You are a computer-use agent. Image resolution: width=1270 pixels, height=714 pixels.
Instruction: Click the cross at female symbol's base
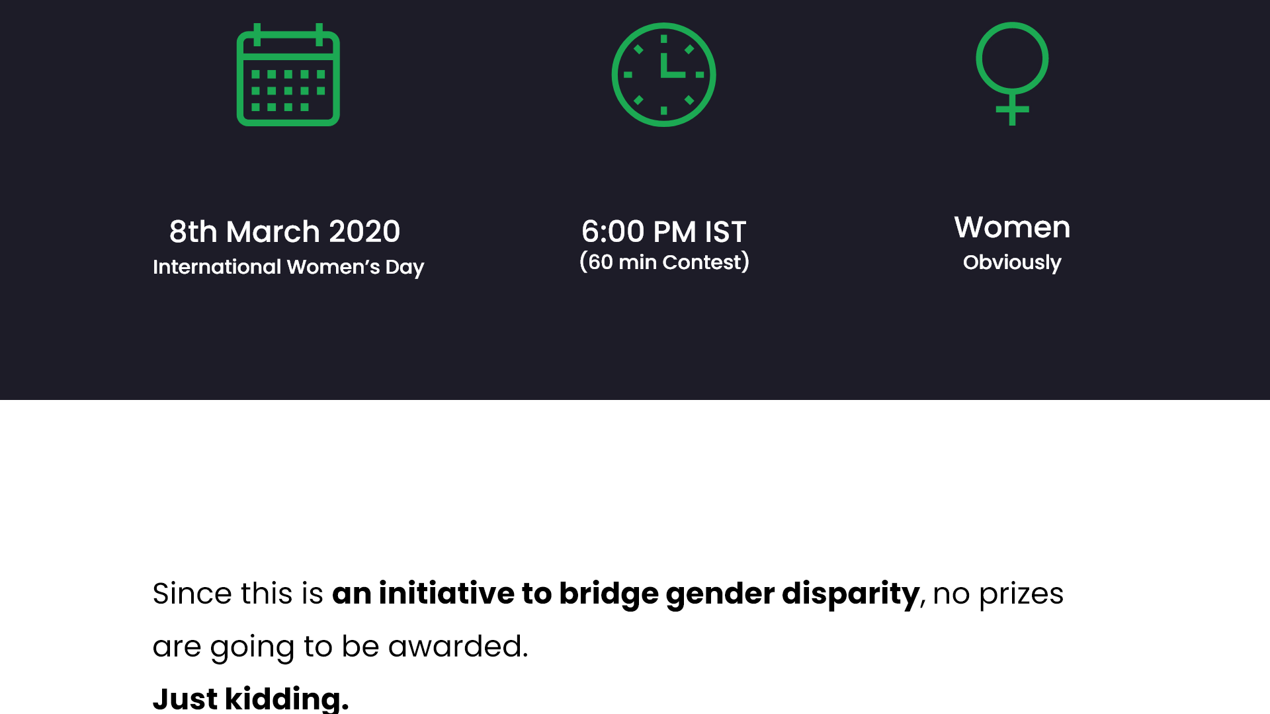point(1012,110)
